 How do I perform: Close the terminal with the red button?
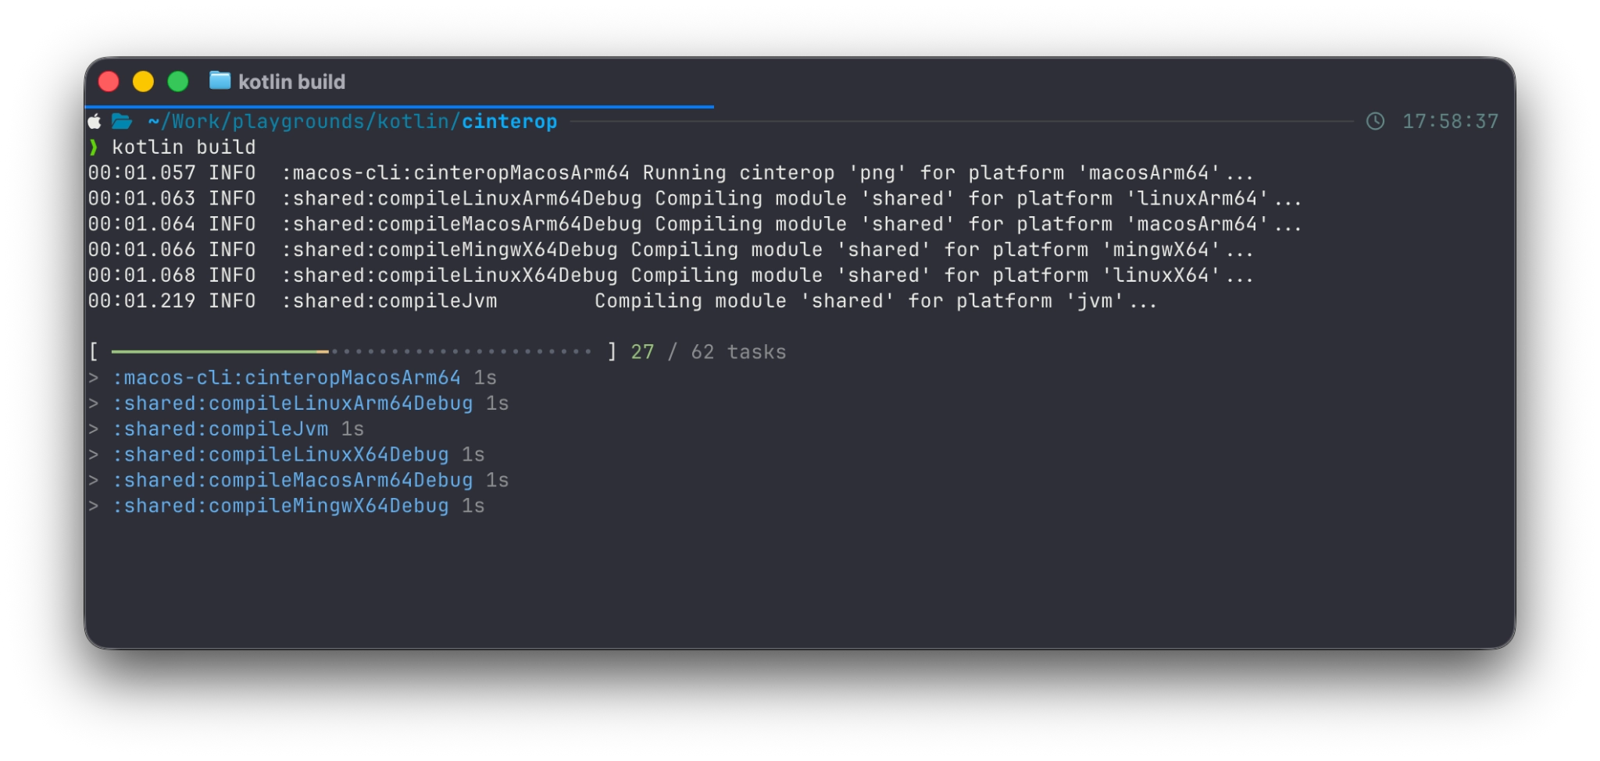tap(109, 81)
